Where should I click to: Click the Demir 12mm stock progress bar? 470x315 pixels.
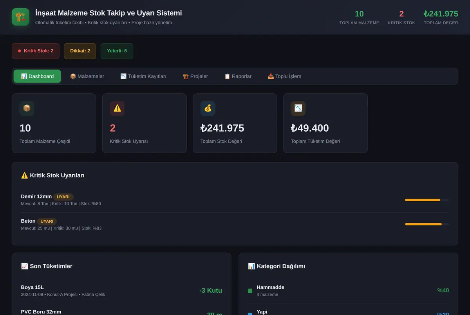pyautogui.click(x=427, y=200)
